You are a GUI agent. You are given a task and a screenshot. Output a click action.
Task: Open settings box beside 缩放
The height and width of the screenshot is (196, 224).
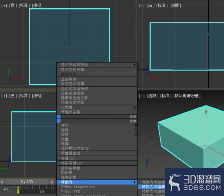coord(136,135)
